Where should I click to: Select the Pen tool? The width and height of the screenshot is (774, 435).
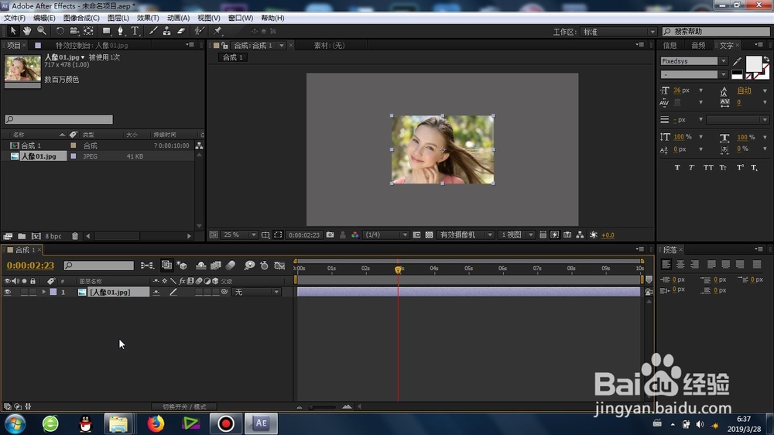[120, 31]
